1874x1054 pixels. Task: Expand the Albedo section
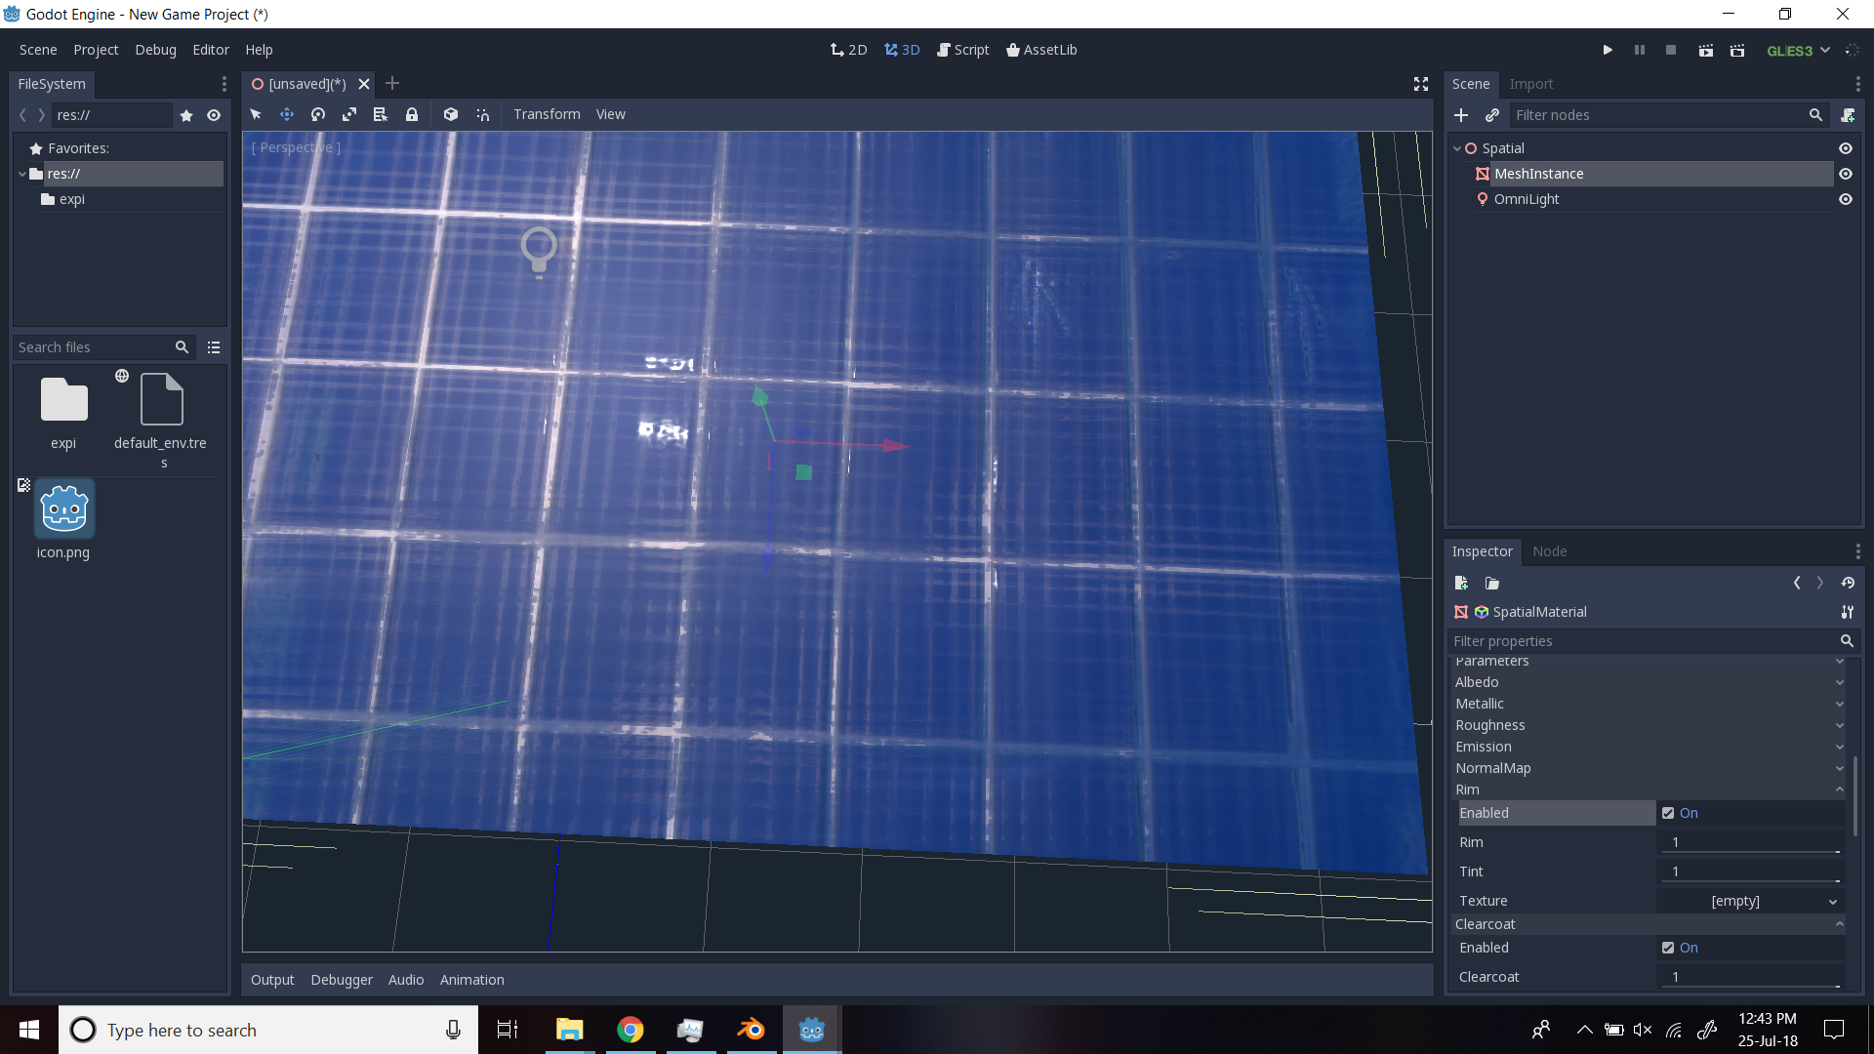click(1839, 682)
